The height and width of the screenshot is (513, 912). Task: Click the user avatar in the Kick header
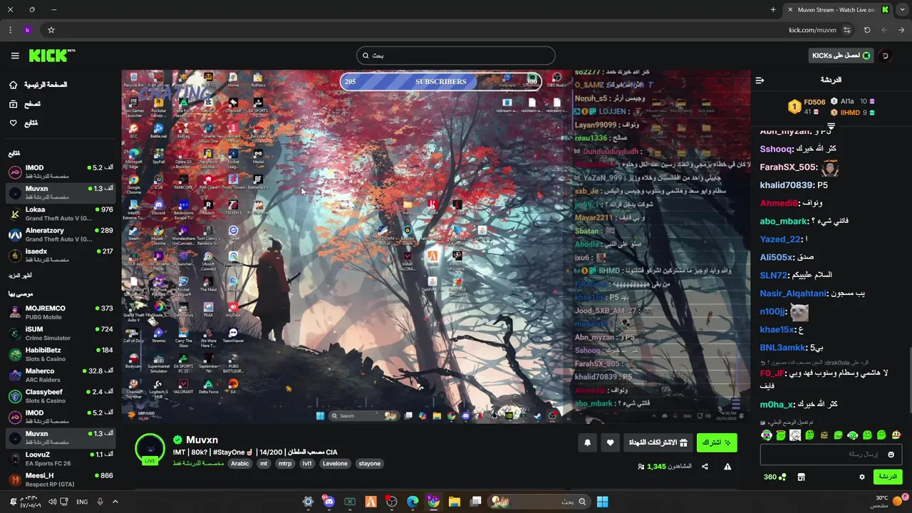click(886, 56)
